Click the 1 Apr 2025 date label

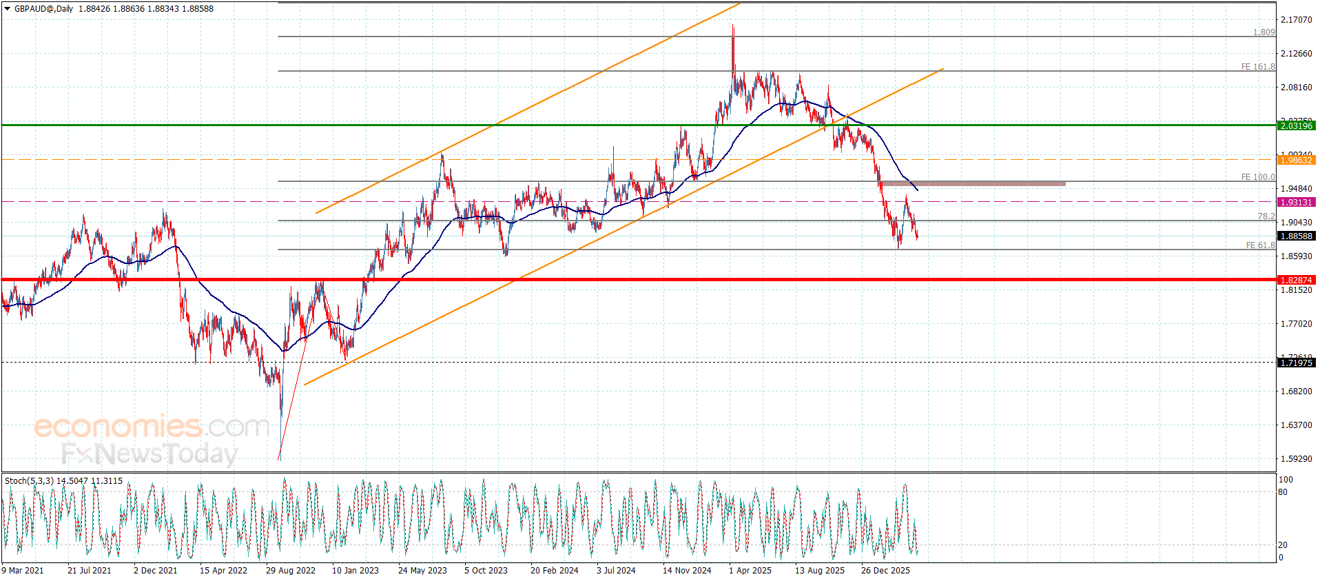pos(750,570)
